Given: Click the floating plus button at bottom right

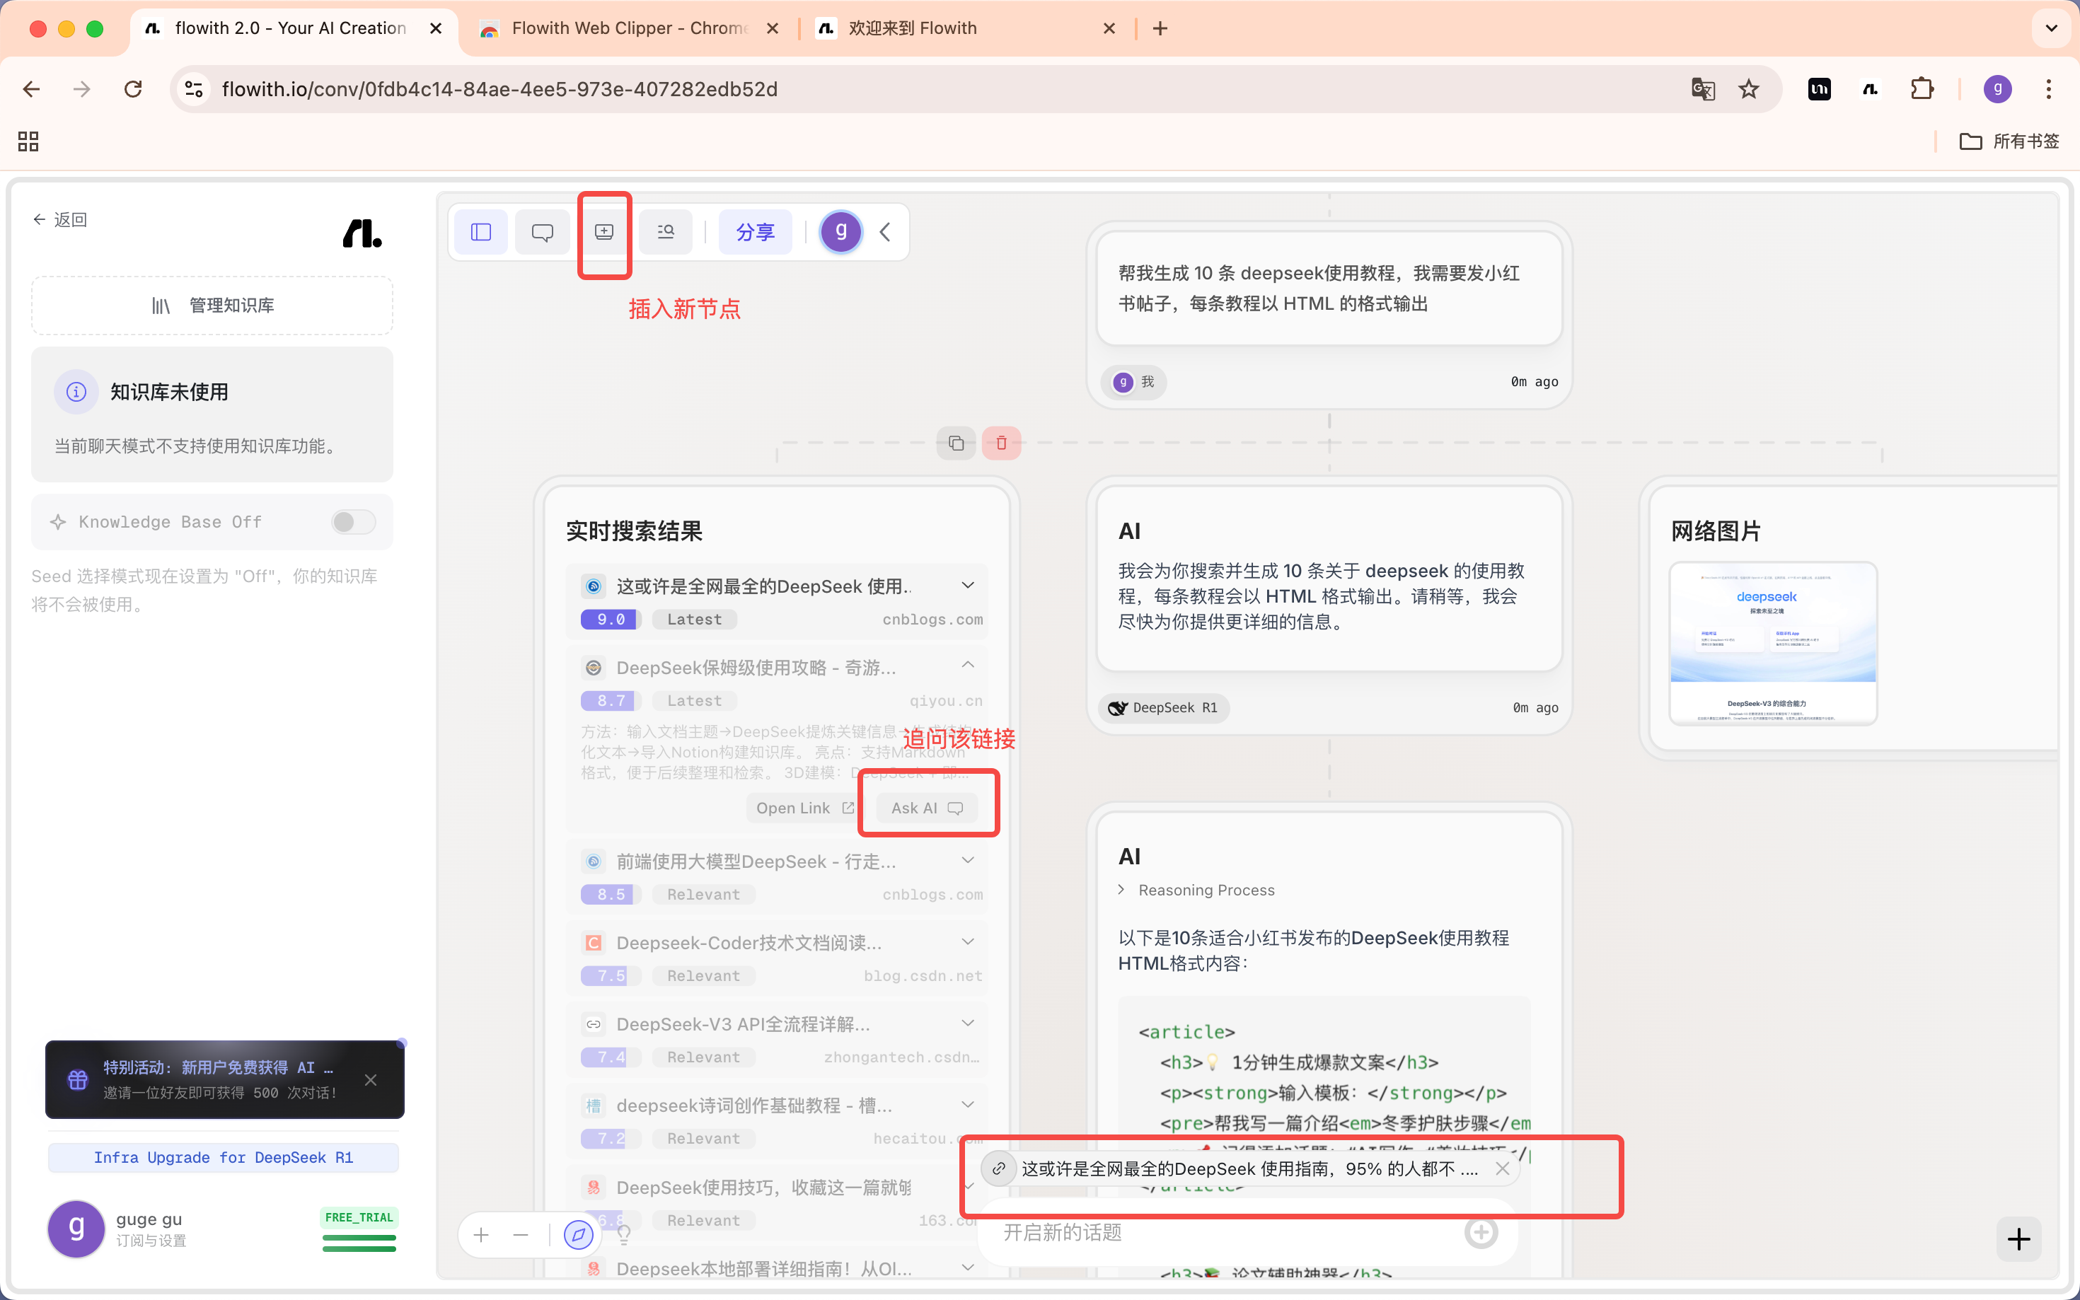Looking at the screenshot, I should (2019, 1239).
